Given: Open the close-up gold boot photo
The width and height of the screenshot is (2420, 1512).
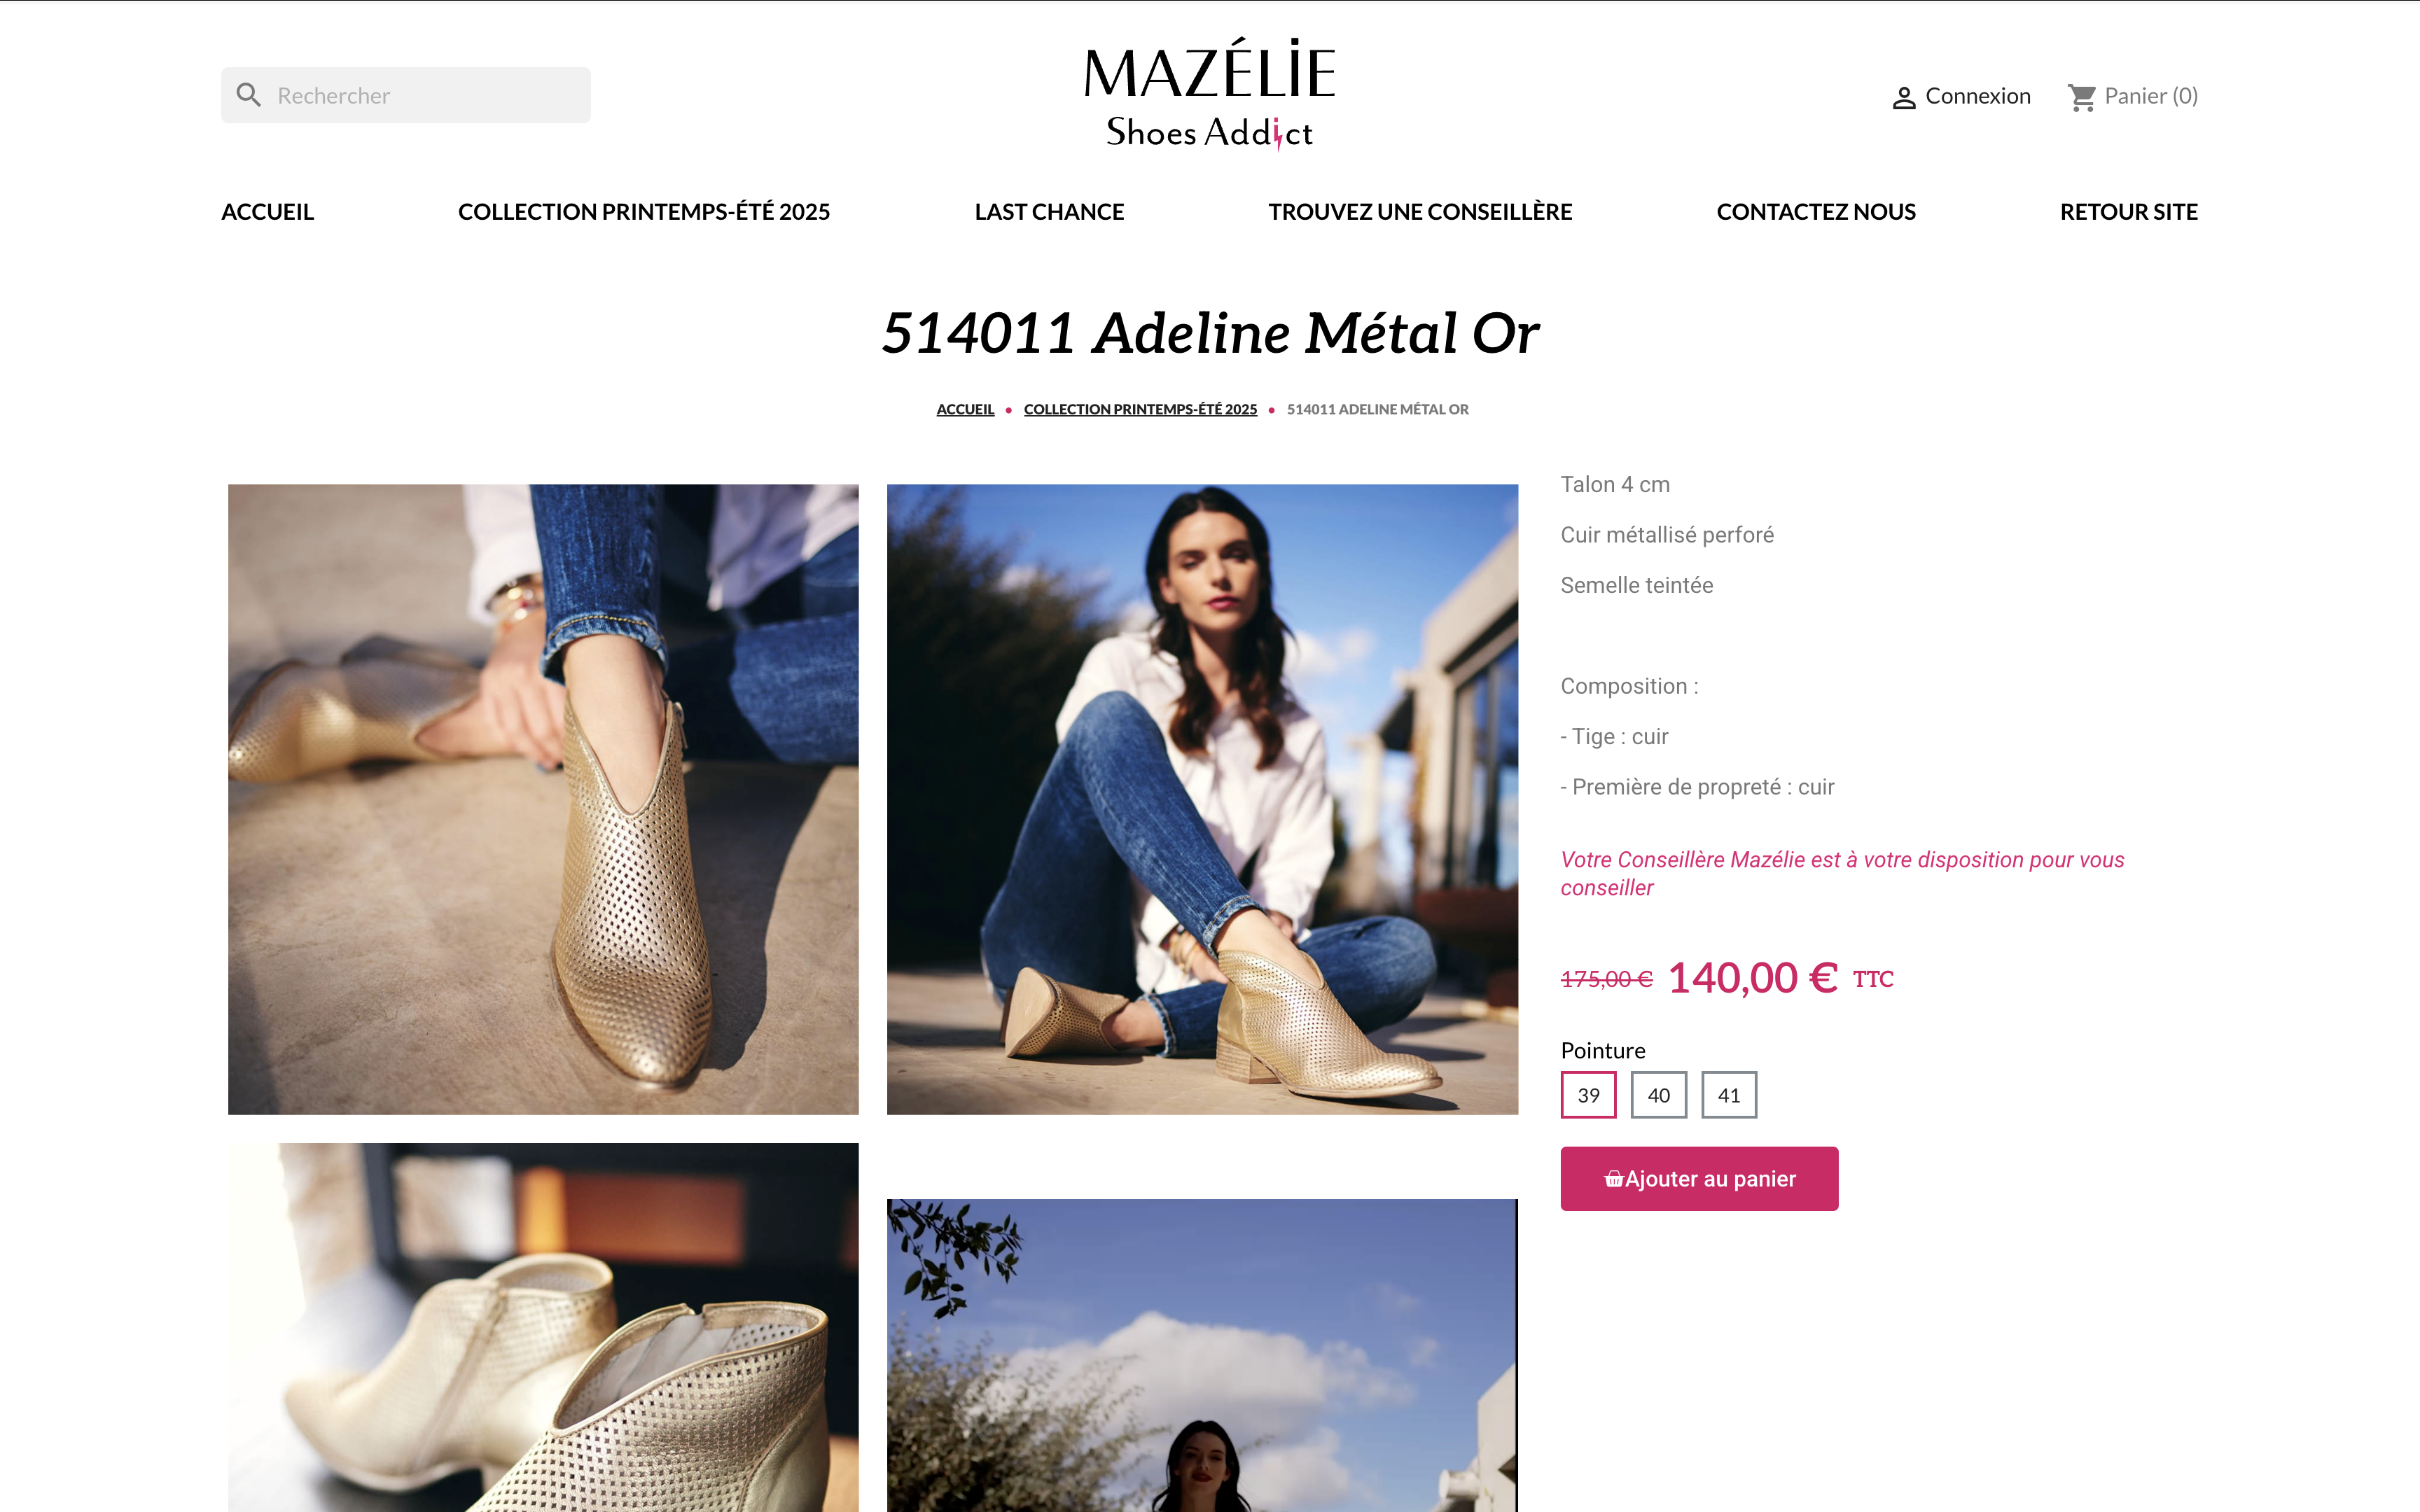Looking at the screenshot, I should [x=543, y=799].
